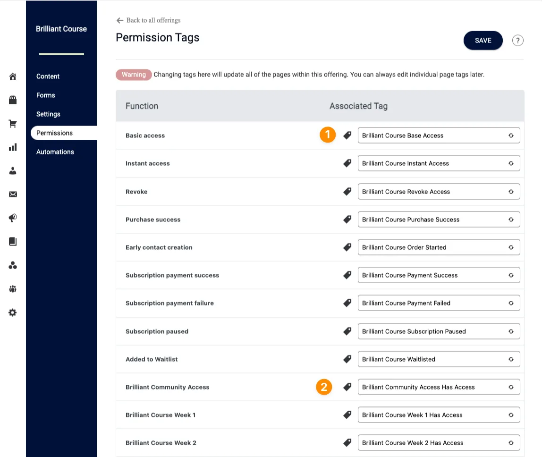The image size is (542, 457).
Task: Click the contacts person icon in the sidebar
Action: [13, 170]
